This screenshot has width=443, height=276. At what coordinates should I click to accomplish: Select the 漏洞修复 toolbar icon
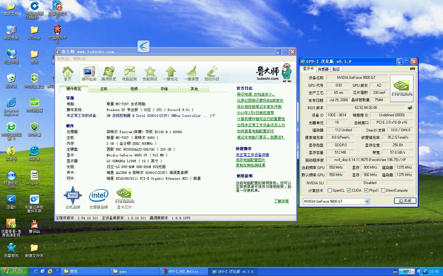[109, 74]
